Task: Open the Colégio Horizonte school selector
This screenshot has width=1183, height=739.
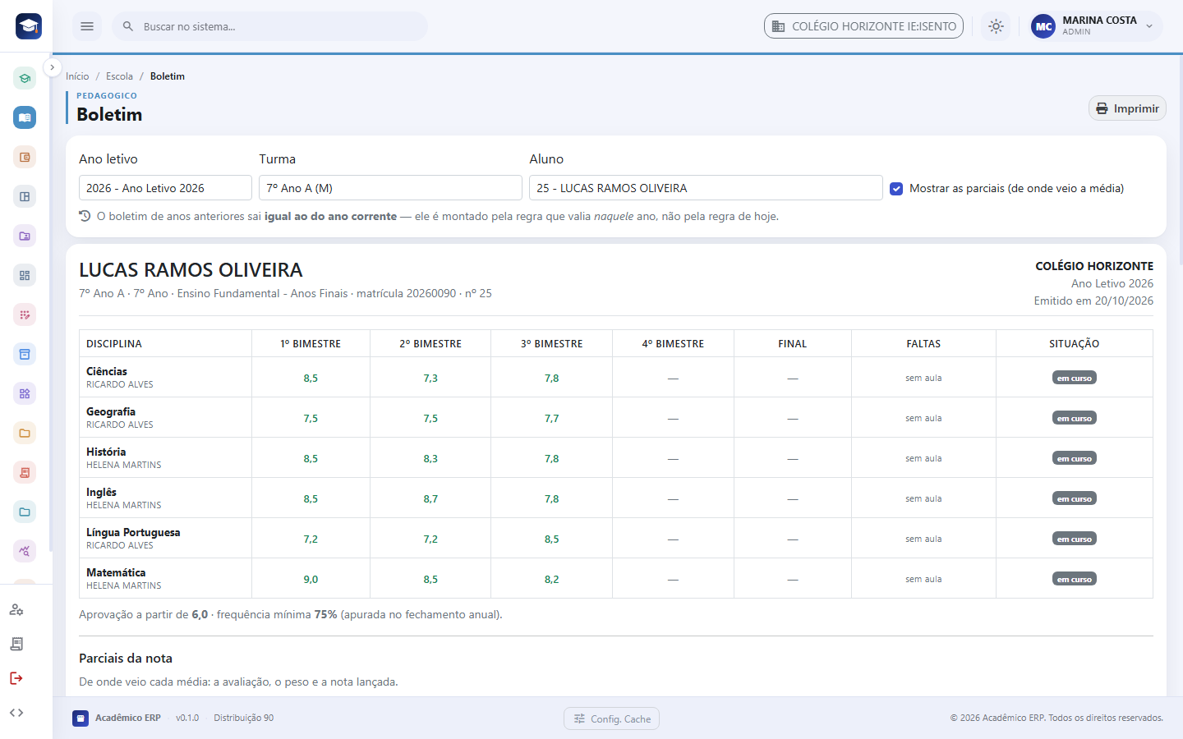Action: (x=863, y=26)
